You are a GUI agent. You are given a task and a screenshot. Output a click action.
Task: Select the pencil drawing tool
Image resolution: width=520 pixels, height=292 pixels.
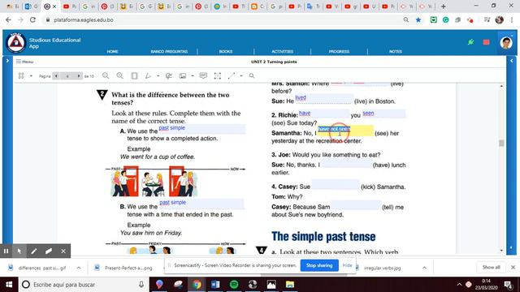tap(148, 75)
